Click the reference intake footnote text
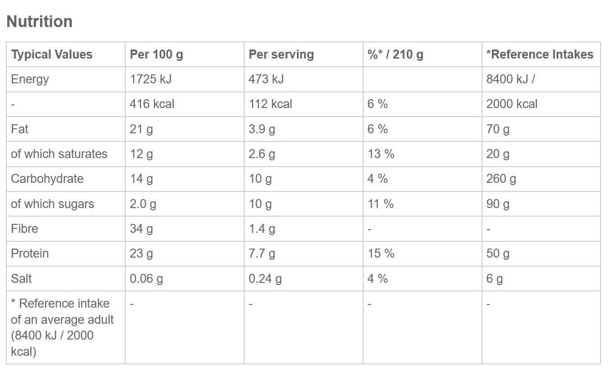The width and height of the screenshot is (610, 372). [62, 327]
